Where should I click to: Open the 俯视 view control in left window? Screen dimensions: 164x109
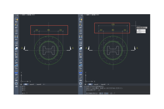[x=24, y=15]
